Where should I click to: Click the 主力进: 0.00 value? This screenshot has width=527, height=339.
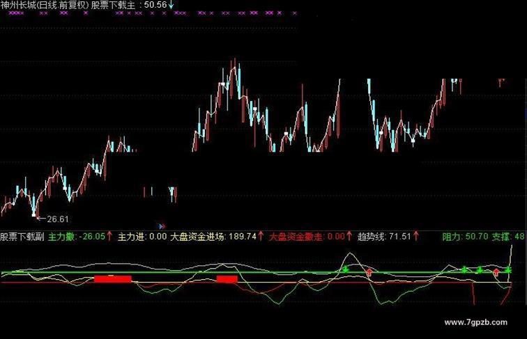click(x=142, y=237)
